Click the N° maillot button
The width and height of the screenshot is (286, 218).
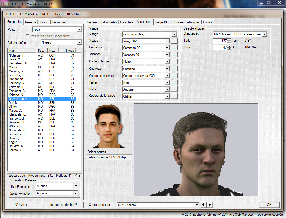point(21,205)
